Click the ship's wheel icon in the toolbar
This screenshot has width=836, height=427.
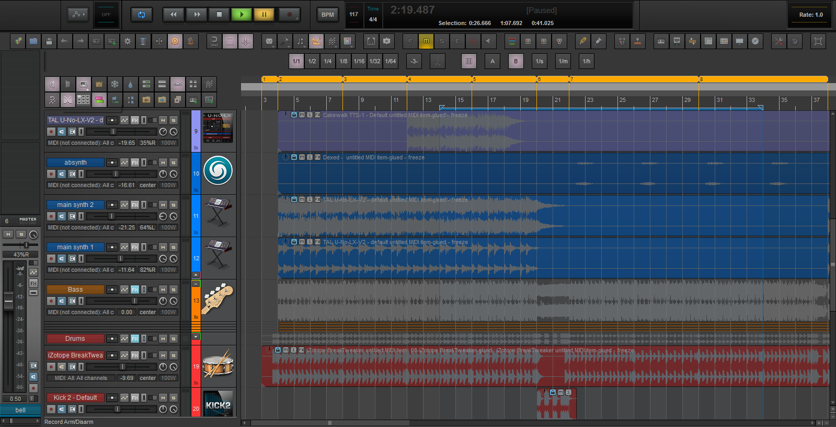pyautogui.click(x=175, y=41)
